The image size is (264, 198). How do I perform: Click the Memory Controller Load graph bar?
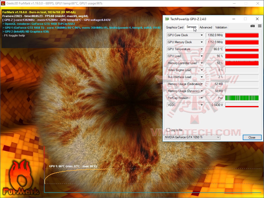(242, 63)
